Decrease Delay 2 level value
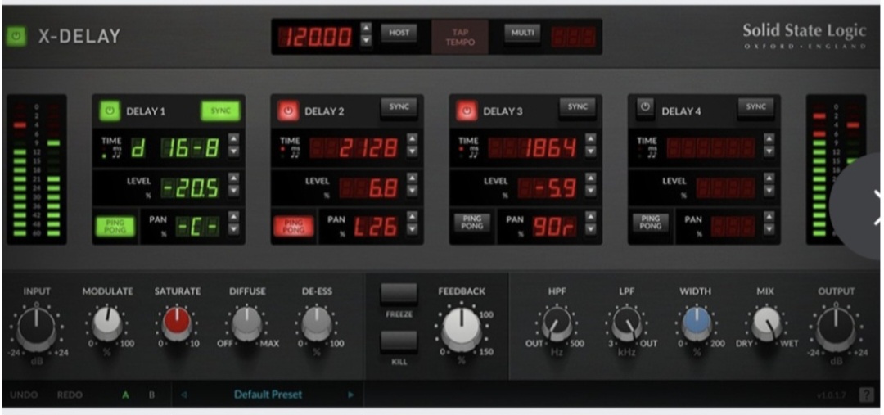884x415 pixels. coord(412,191)
